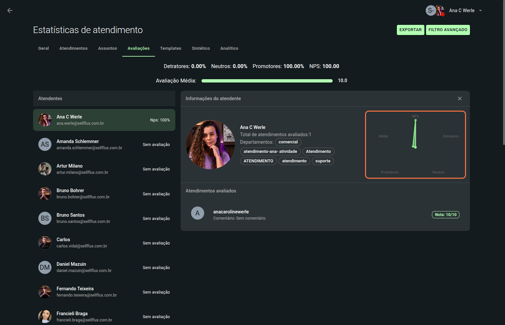Viewport: 505px width, 325px height.
Task: Close the Informações do atendente panel
Action: point(459,99)
